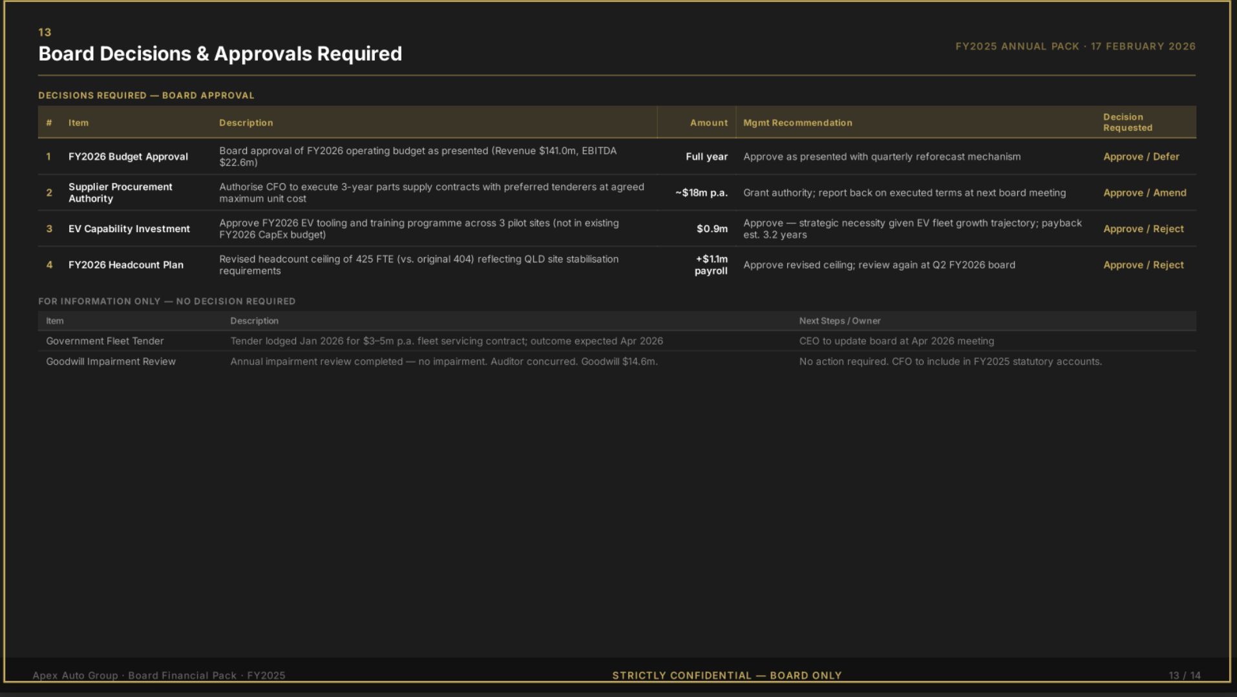
Task: Click the Mgmt Recommendation column header
Action: [798, 123]
